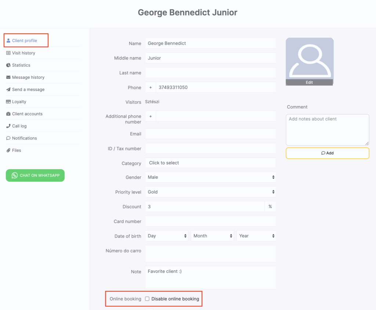Click the Client accounts briefcase icon

[x=8, y=114]
